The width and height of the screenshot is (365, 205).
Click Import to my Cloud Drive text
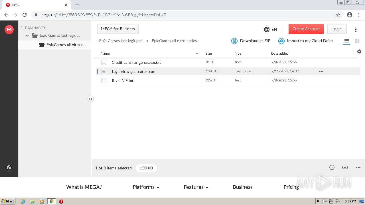click(x=310, y=41)
